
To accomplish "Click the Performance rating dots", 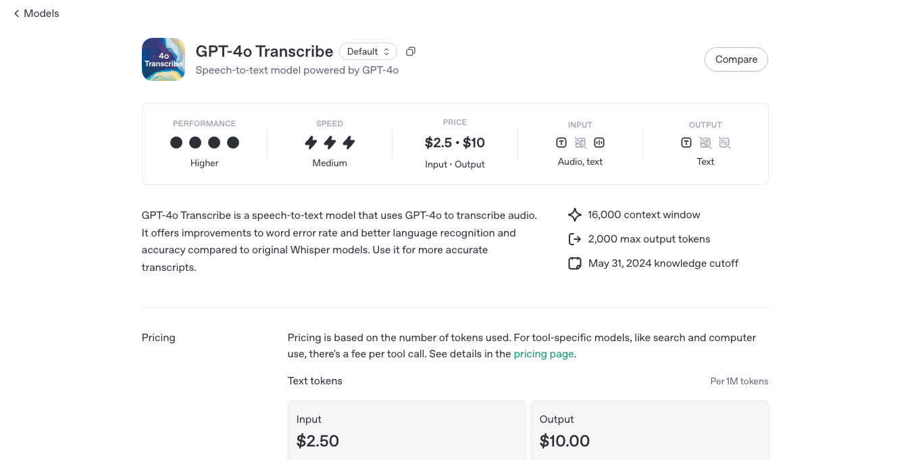I will pos(205,143).
